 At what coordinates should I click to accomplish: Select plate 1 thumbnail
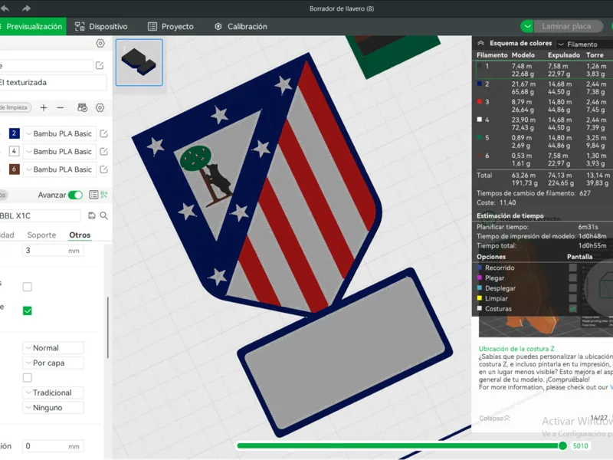point(139,62)
